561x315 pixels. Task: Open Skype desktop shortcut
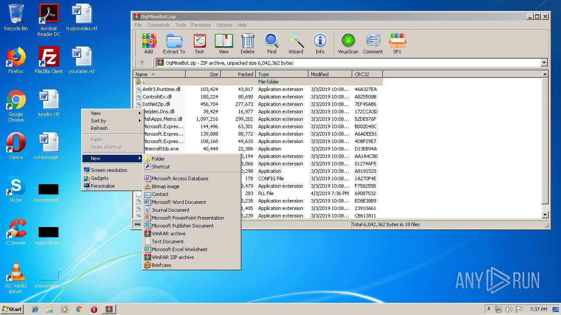coord(16,189)
